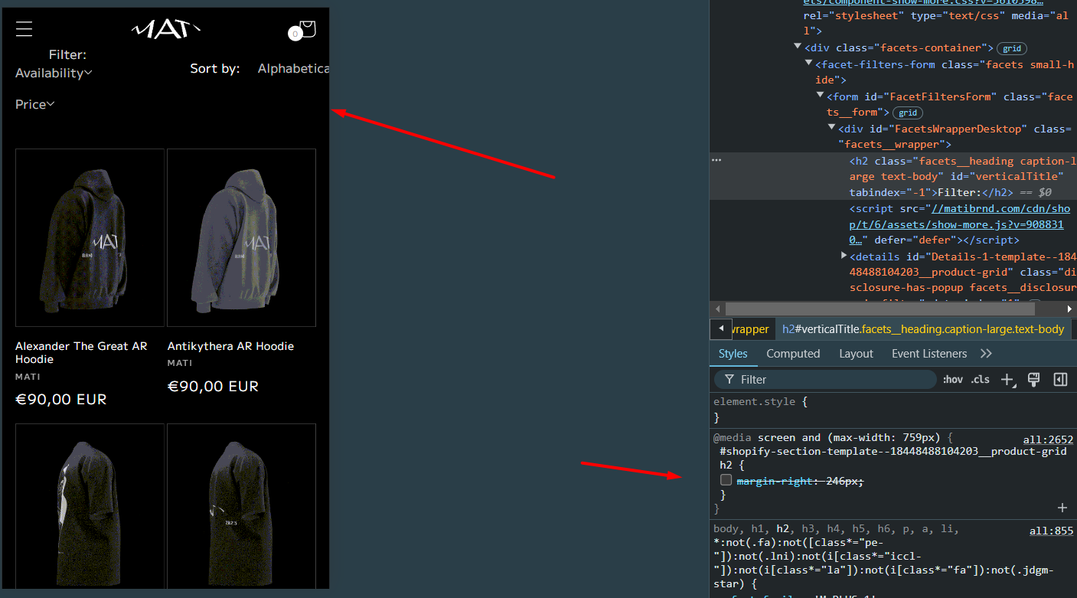The image size is (1077, 598).
Task: Toggle the .cls element classes panel
Action: [981, 380]
